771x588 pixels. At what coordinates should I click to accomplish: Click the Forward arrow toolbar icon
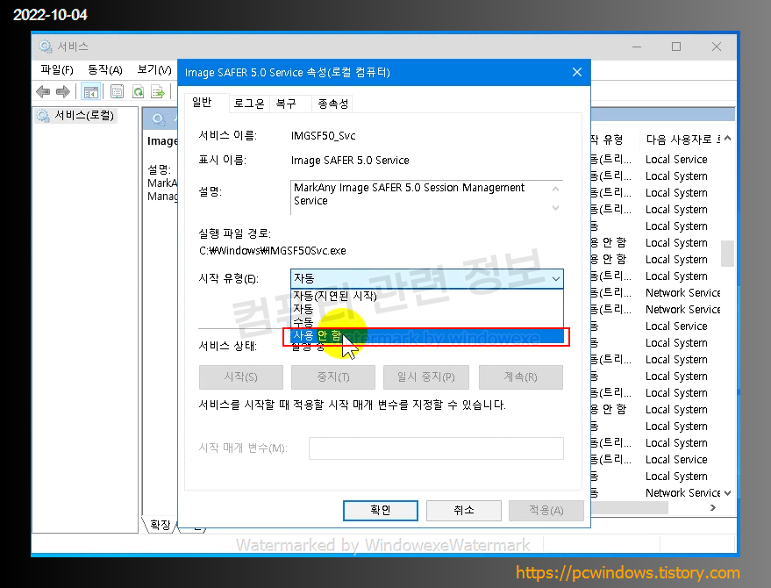(x=63, y=91)
